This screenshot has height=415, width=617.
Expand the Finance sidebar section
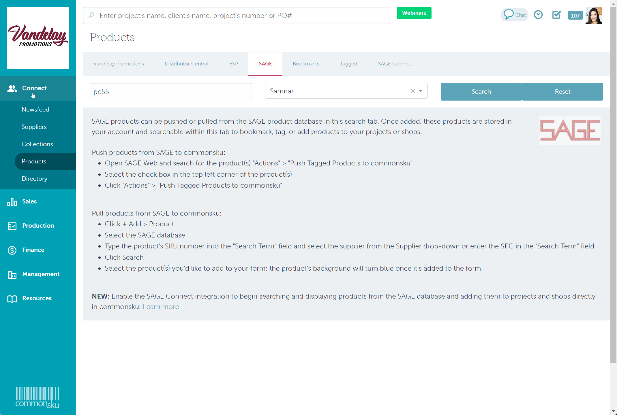(x=38, y=250)
